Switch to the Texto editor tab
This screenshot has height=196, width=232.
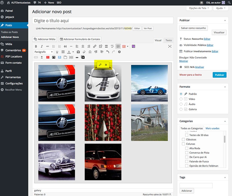click(169, 40)
